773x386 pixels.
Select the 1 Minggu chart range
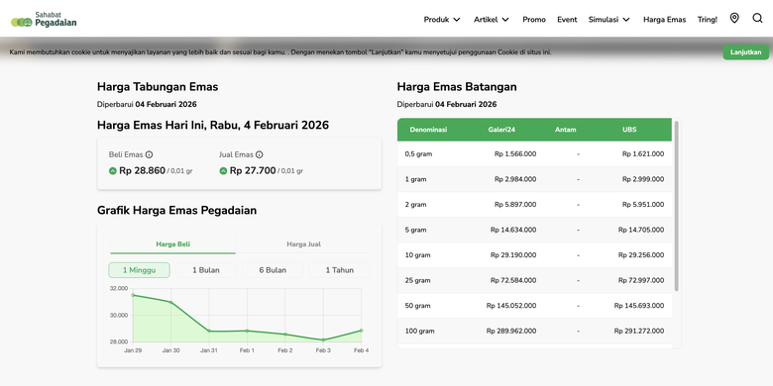pyautogui.click(x=139, y=270)
